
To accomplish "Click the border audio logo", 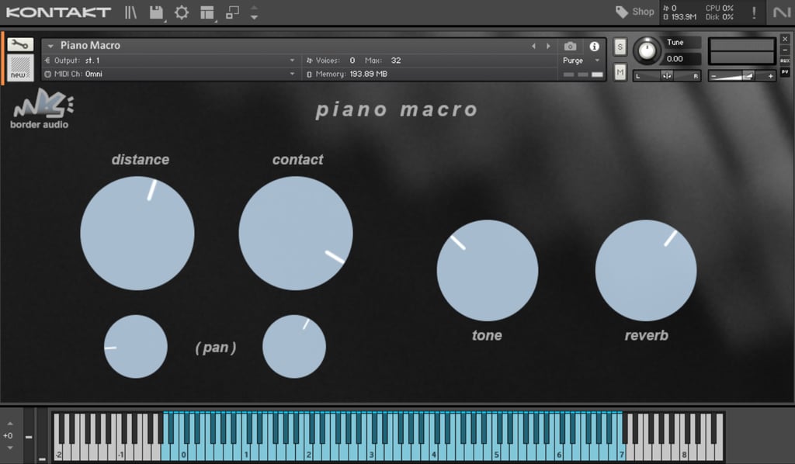I will click(x=42, y=109).
